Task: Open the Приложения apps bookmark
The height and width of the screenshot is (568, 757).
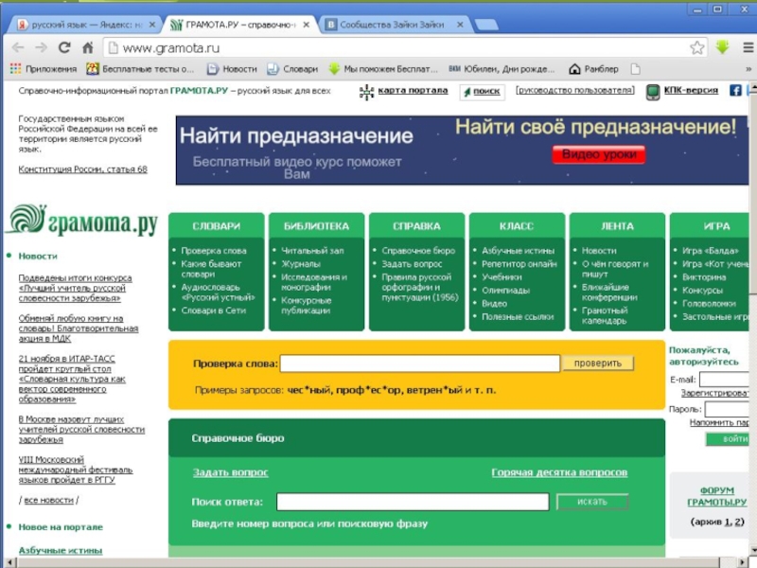Action: [x=43, y=69]
